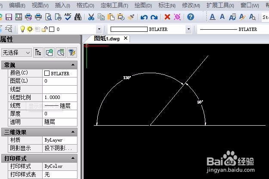This screenshot has height=179, width=269.
Task: Collapse the 常规 section
Action: click(x=73, y=65)
